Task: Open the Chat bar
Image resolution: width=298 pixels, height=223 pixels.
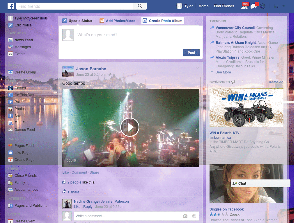Action: click(x=260, y=184)
